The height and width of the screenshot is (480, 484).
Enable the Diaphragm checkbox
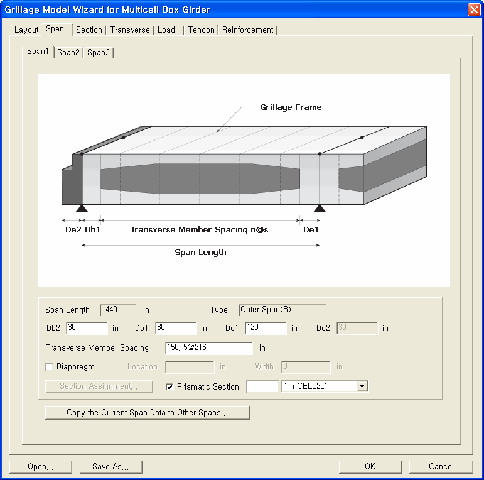tap(49, 367)
